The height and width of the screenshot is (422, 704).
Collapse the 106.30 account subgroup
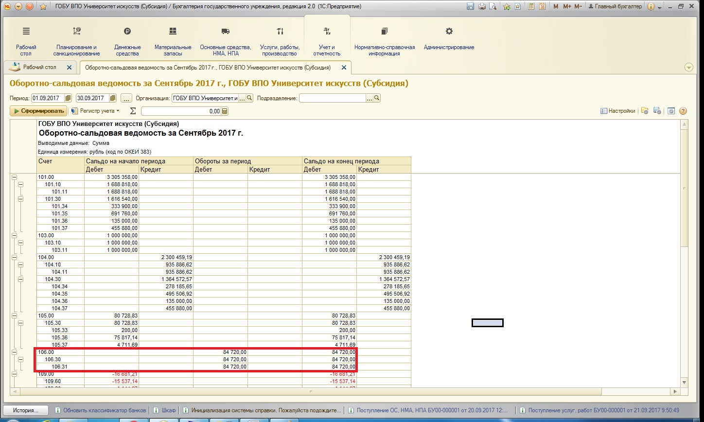(20, 359)
